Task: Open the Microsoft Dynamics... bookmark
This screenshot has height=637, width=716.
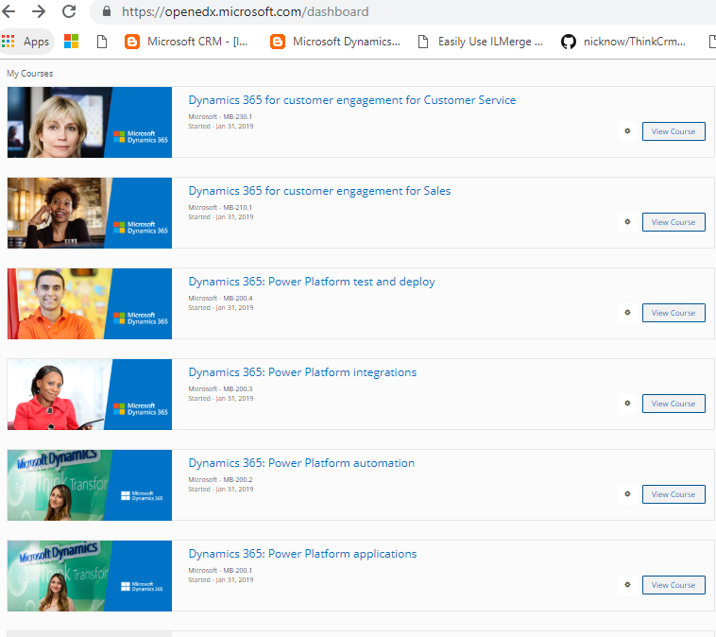Action: pos(335,42)
